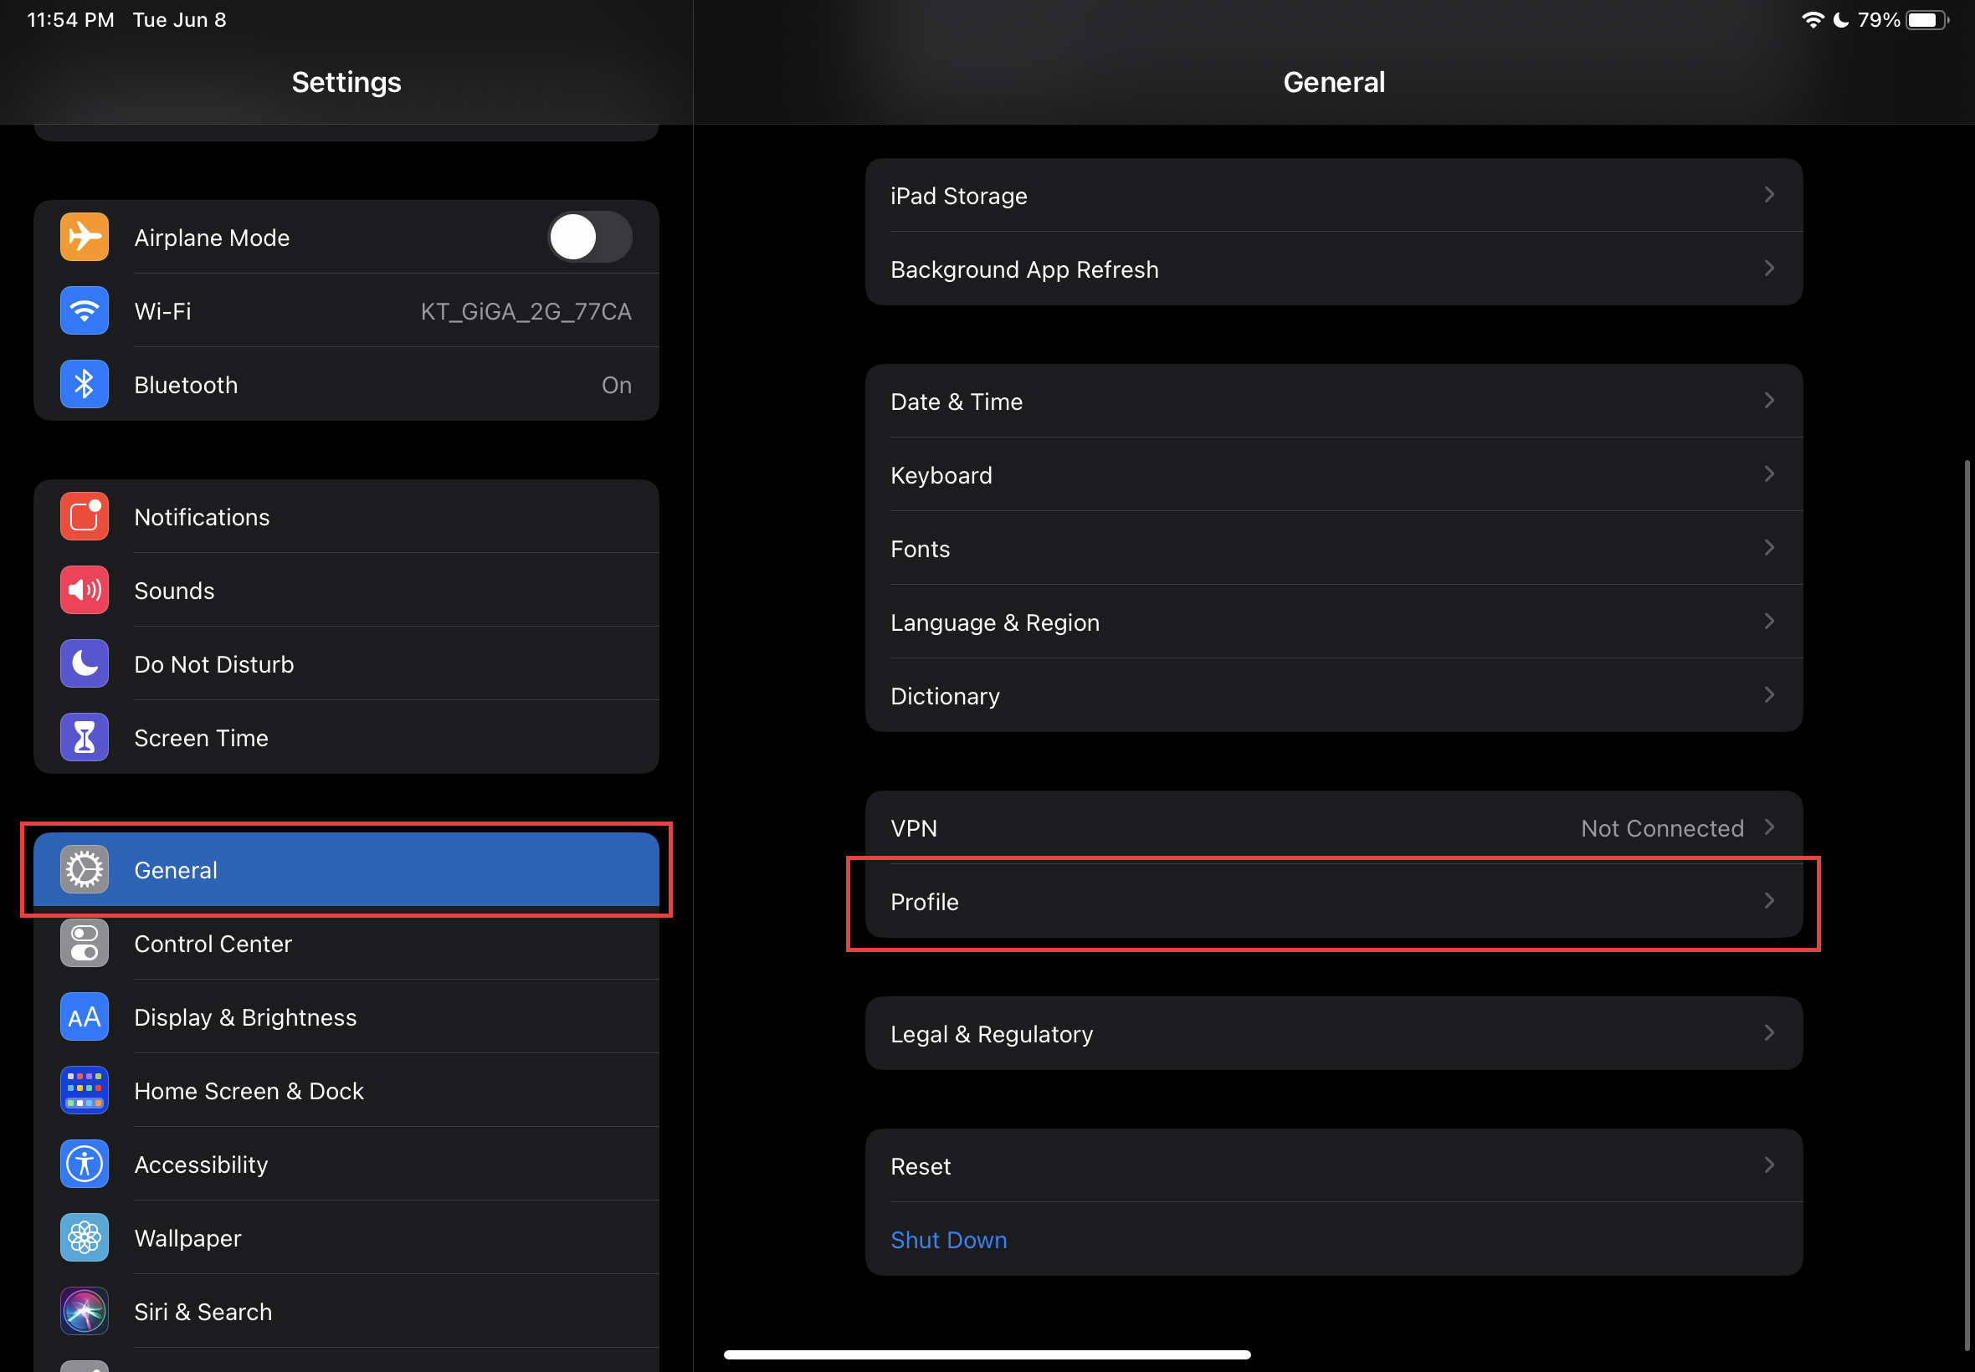The height and width of the screenshot is (1372, 1975).
Task: Tap the Accessibility icon
Action: [85, 1164]
